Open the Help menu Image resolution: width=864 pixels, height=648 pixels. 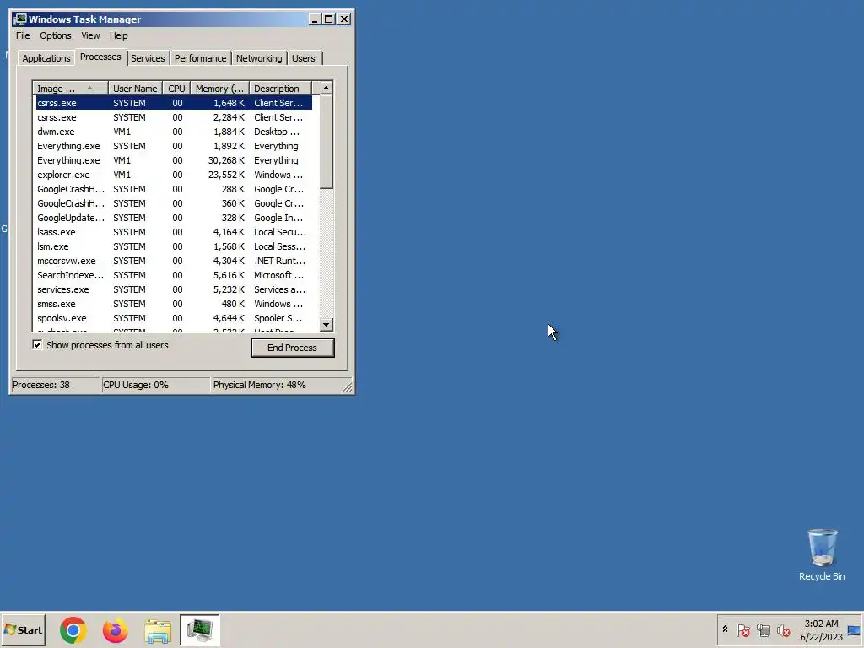118,35
